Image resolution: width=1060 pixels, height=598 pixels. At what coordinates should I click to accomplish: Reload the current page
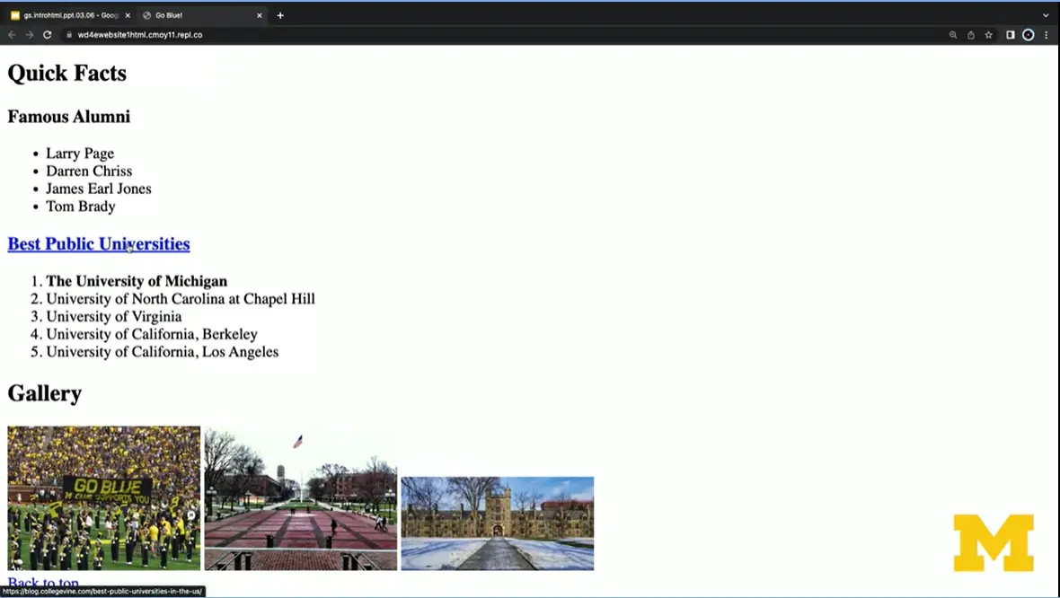[48, 35]
